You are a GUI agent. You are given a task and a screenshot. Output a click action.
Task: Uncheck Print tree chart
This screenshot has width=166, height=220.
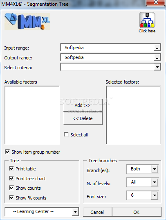point(11,178)
